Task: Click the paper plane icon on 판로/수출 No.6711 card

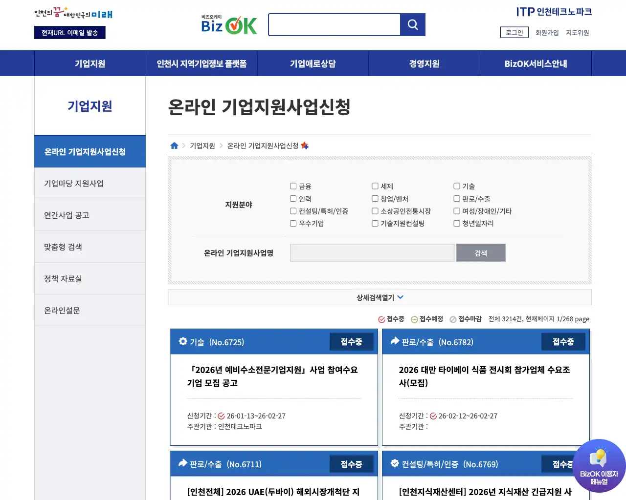Action: pyautogui.click(x=182, y=463)
